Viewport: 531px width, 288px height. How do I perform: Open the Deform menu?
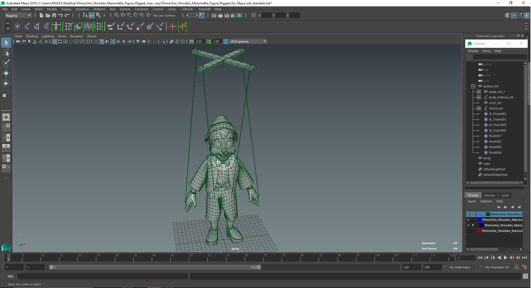coord(125,9)
